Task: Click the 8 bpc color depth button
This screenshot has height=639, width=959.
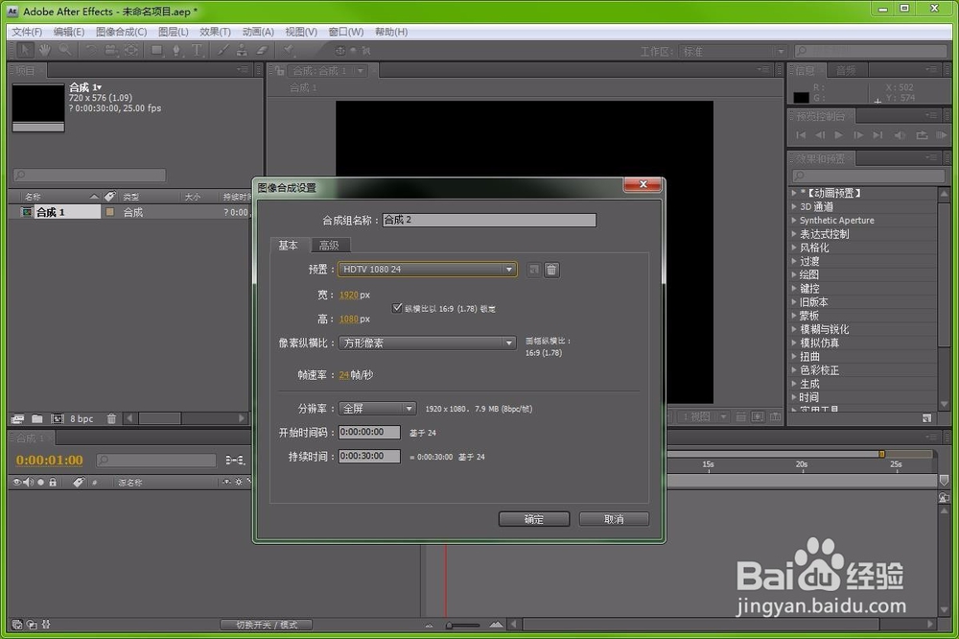Action: point(82,418)
